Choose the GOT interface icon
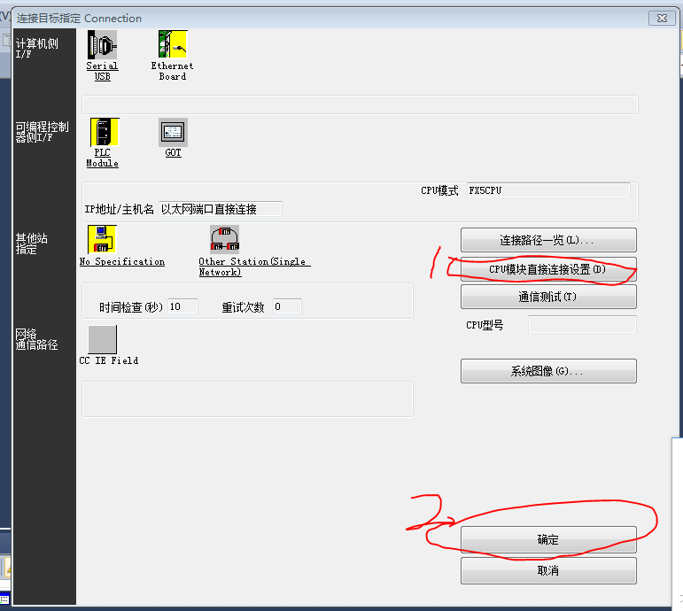This screenshot has width=683, height=611. point(173,132)
